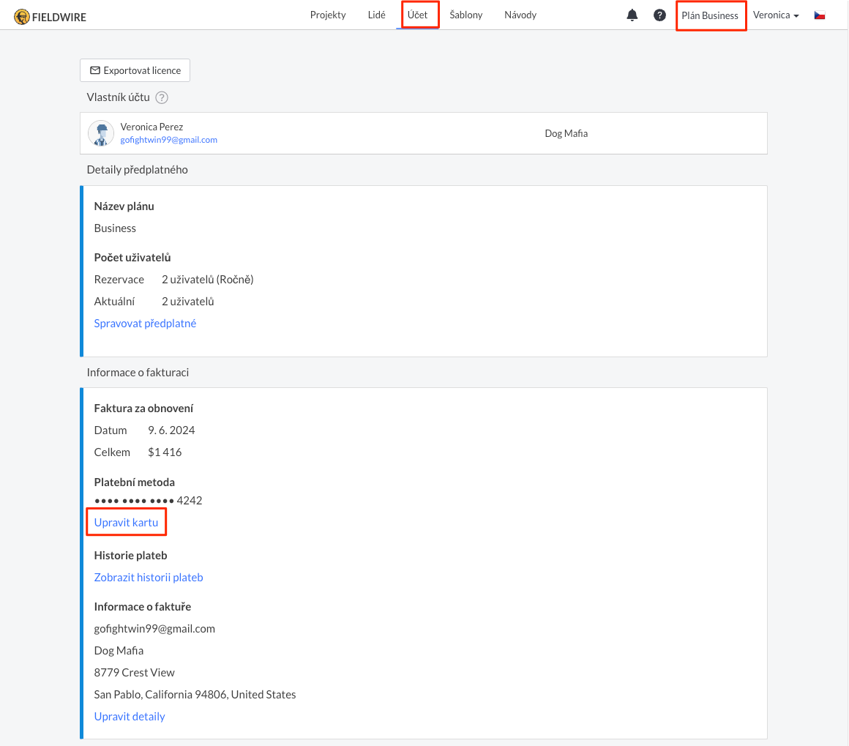
Task: Click the "Datum" row label
Action: coord(111,430)
